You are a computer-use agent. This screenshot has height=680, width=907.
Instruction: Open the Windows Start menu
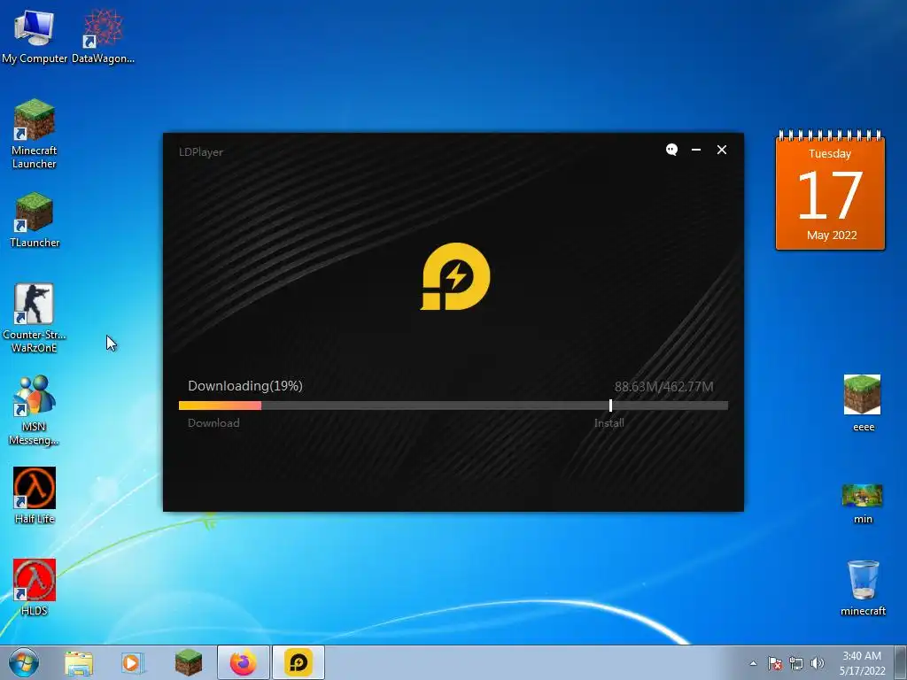click(24, 662)
